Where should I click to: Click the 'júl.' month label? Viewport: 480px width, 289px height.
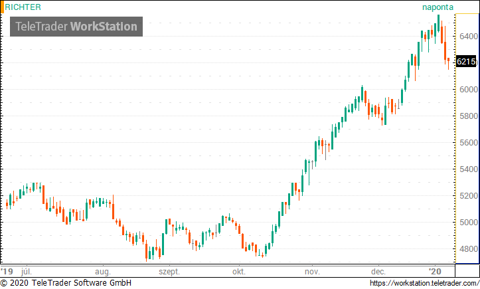27,271
